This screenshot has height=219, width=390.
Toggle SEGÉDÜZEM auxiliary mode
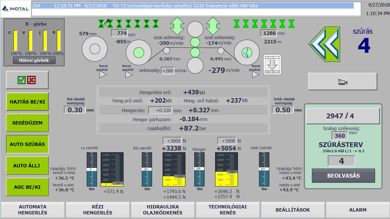(x=27, y=123)
